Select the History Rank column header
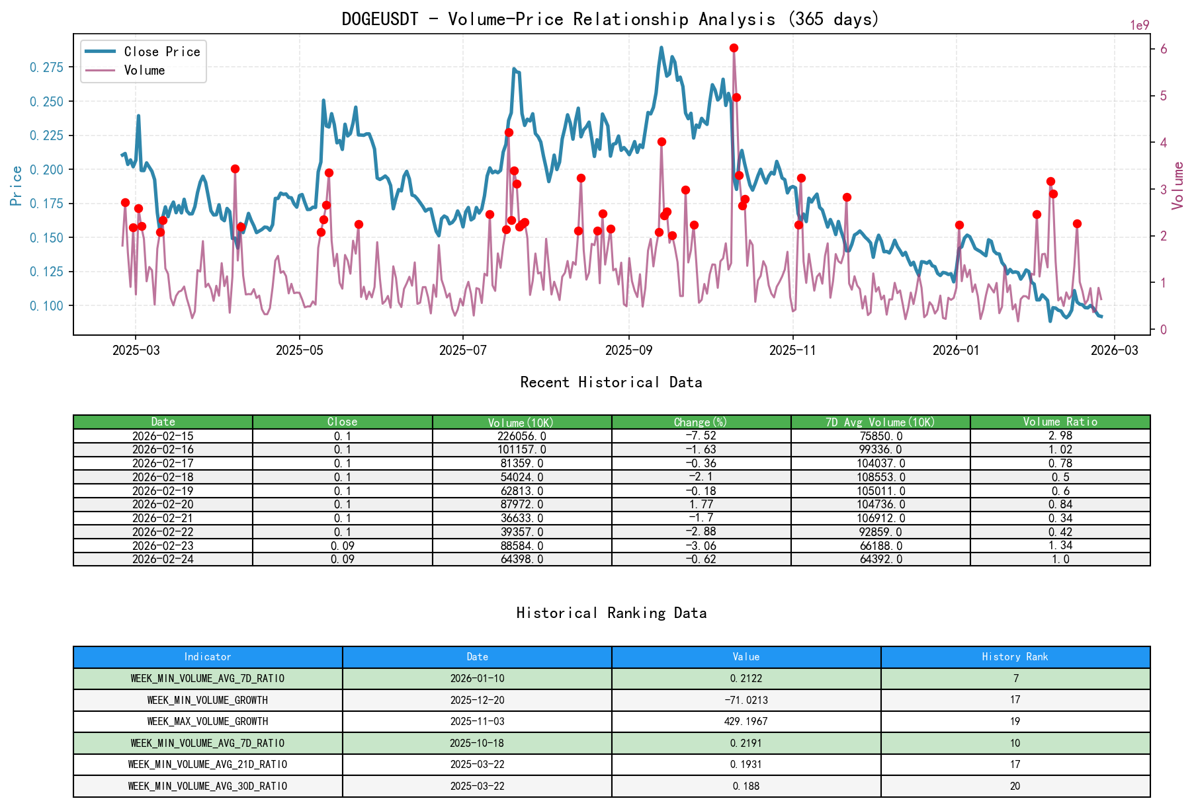 click(1015, 657)
